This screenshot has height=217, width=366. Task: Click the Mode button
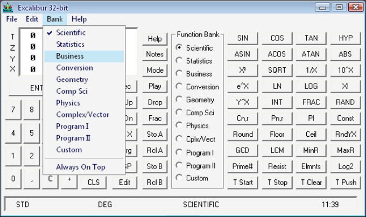click(155, 71)
